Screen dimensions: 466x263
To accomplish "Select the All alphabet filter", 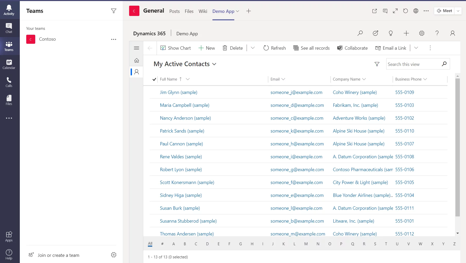I will 150,243.
